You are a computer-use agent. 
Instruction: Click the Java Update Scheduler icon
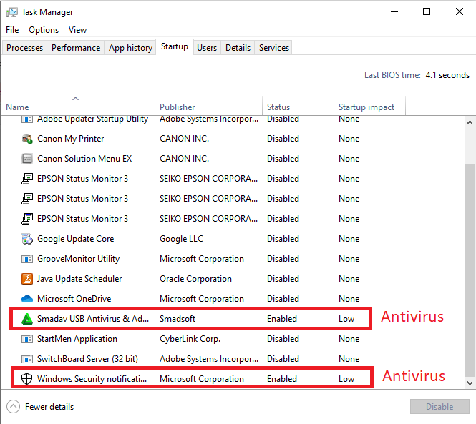(27, 279)
